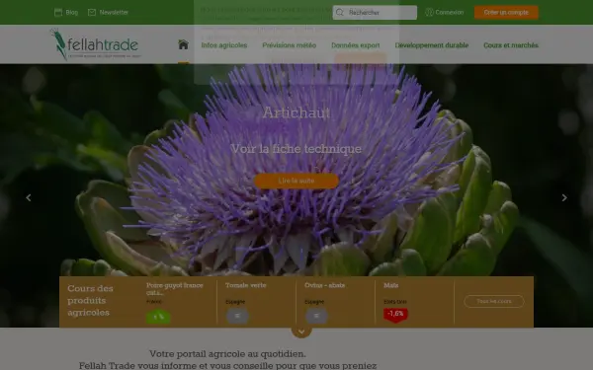Open the Infos agricoles menu
This screenshot has width=593, height=370.
click(x=224, y=45)
